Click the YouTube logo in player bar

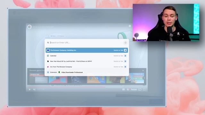(134, 89)
